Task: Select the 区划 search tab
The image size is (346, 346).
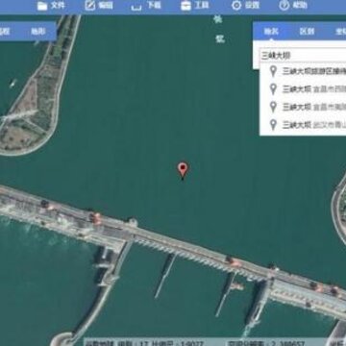Action: point(307,32)
